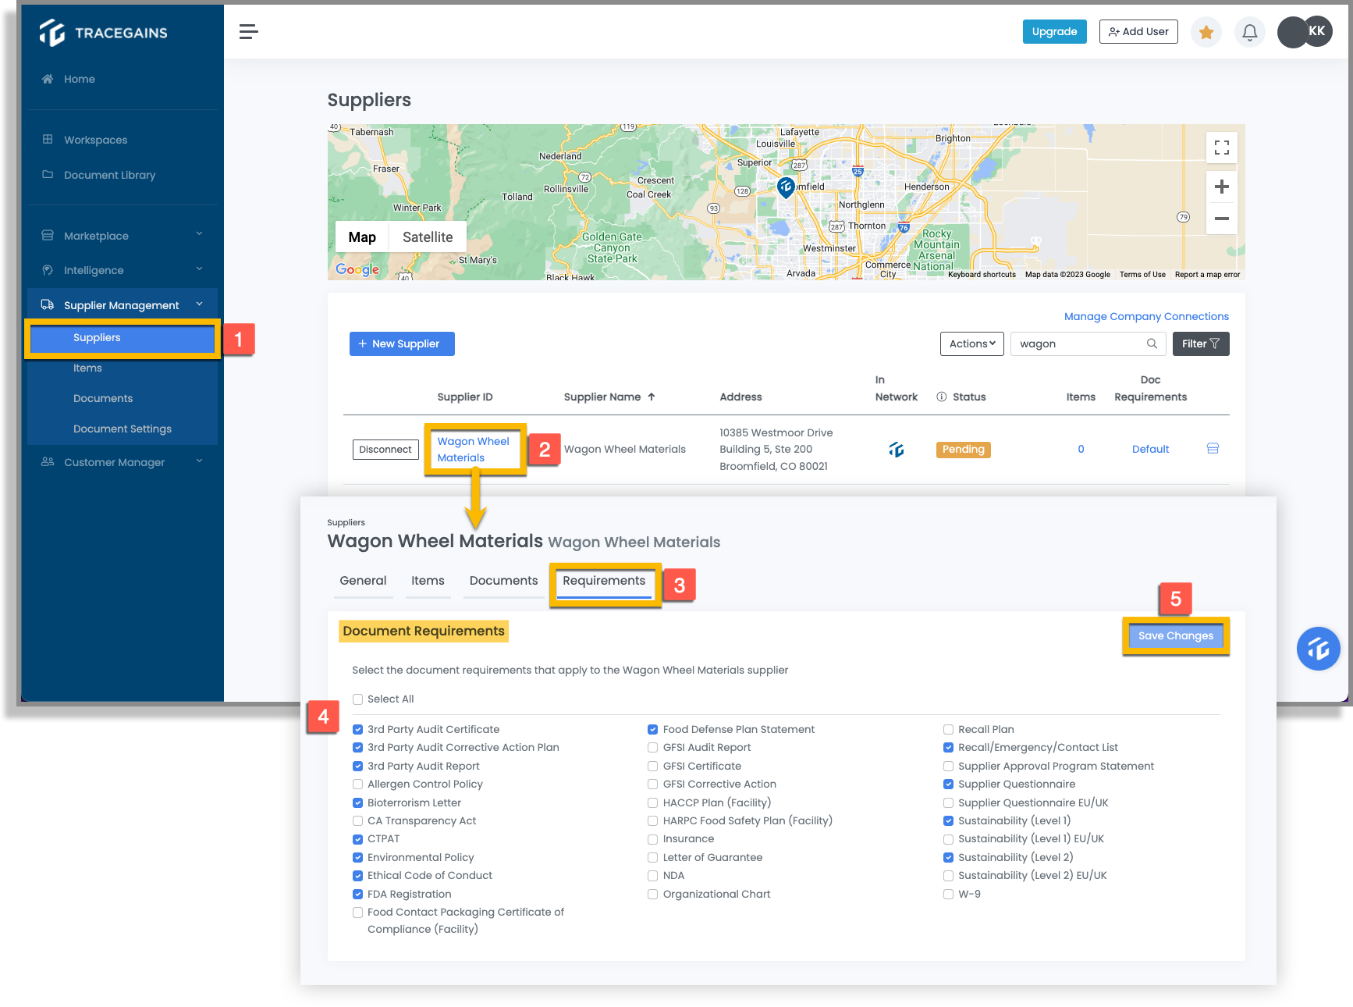The image size is (1353, 1007).
Task: Collapse the Supplier Management section
Action: click(x=122, y=304)
